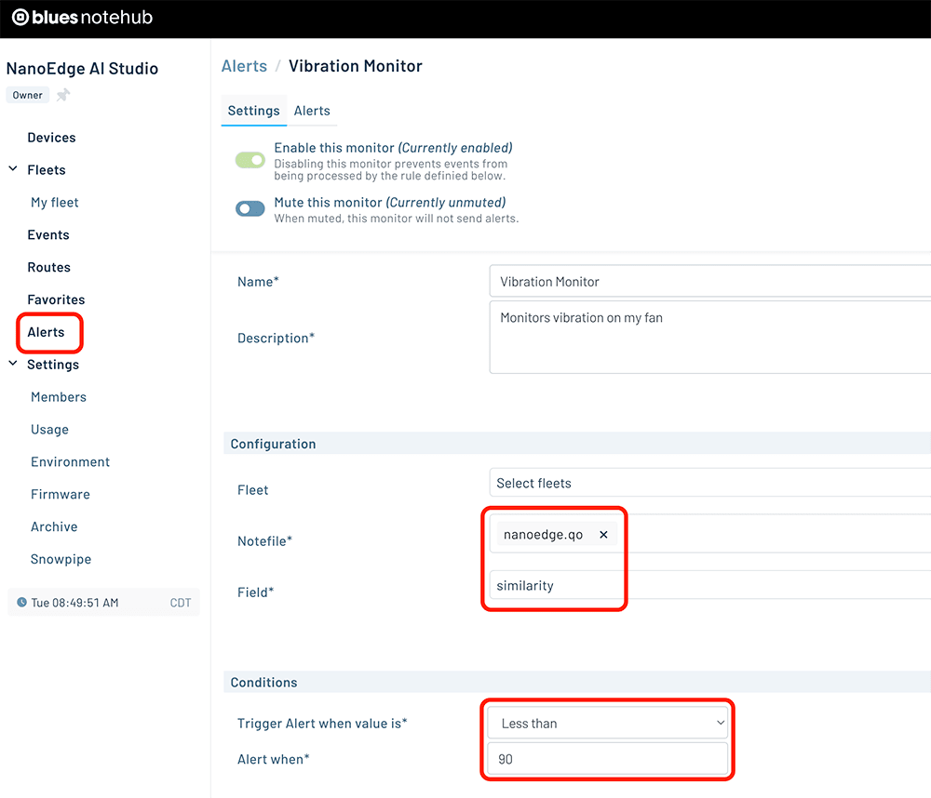931x798 pixels.
Task: Go to Firmware settings page
Action: tap(60, 494)
